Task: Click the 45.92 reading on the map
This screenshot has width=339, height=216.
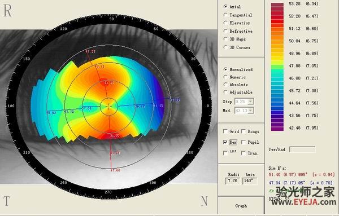Action: coord(51,113)
